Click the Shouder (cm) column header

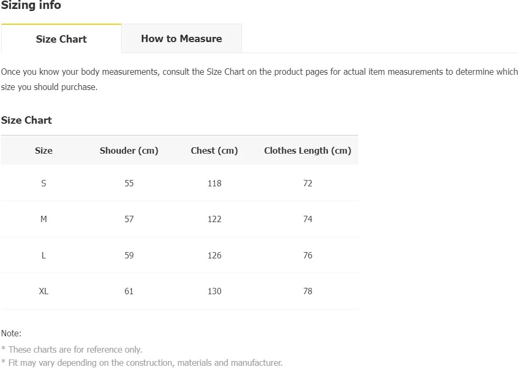[129, 151]
